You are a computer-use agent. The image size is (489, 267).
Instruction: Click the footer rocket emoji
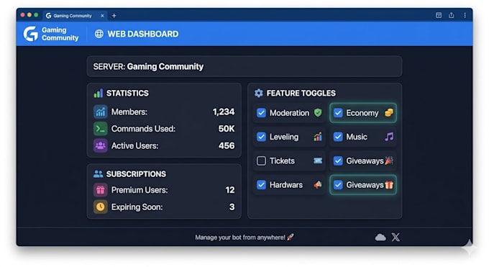point(291,237)
